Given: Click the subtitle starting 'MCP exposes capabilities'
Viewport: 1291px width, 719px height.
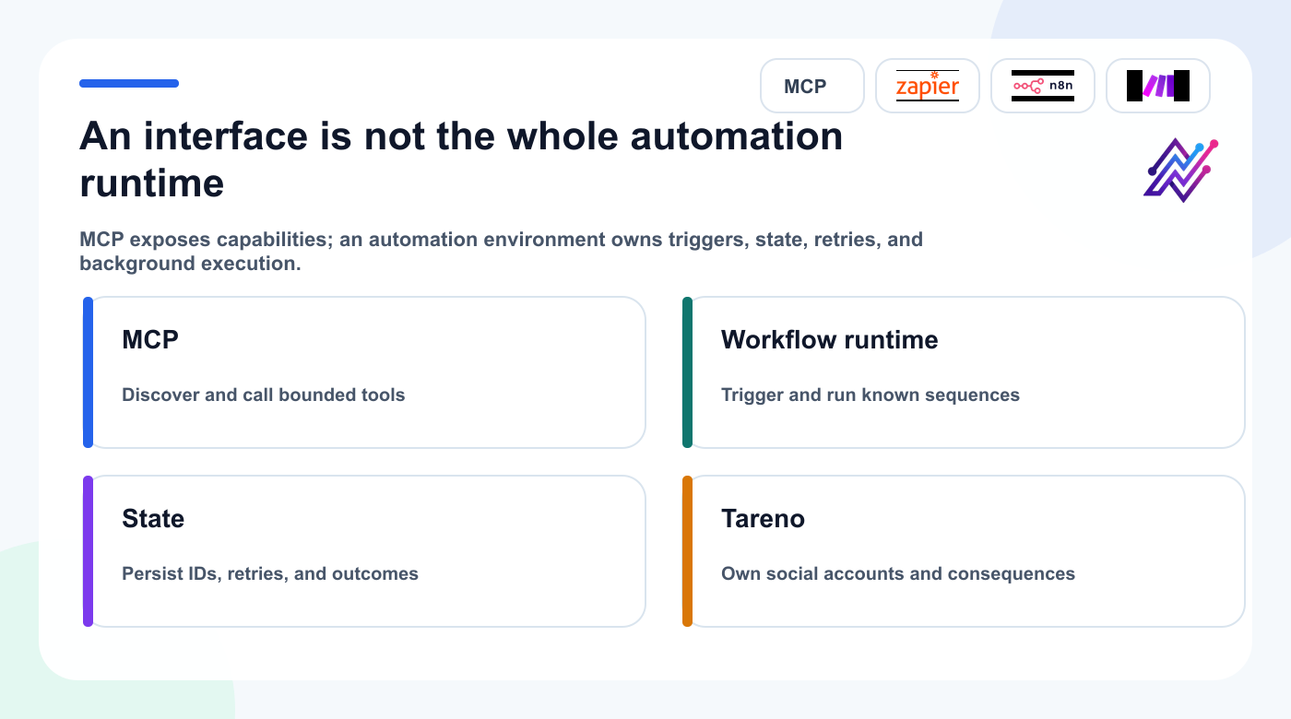Looking at the screenshot, I should pyautogui.click(x=502, y=252).
